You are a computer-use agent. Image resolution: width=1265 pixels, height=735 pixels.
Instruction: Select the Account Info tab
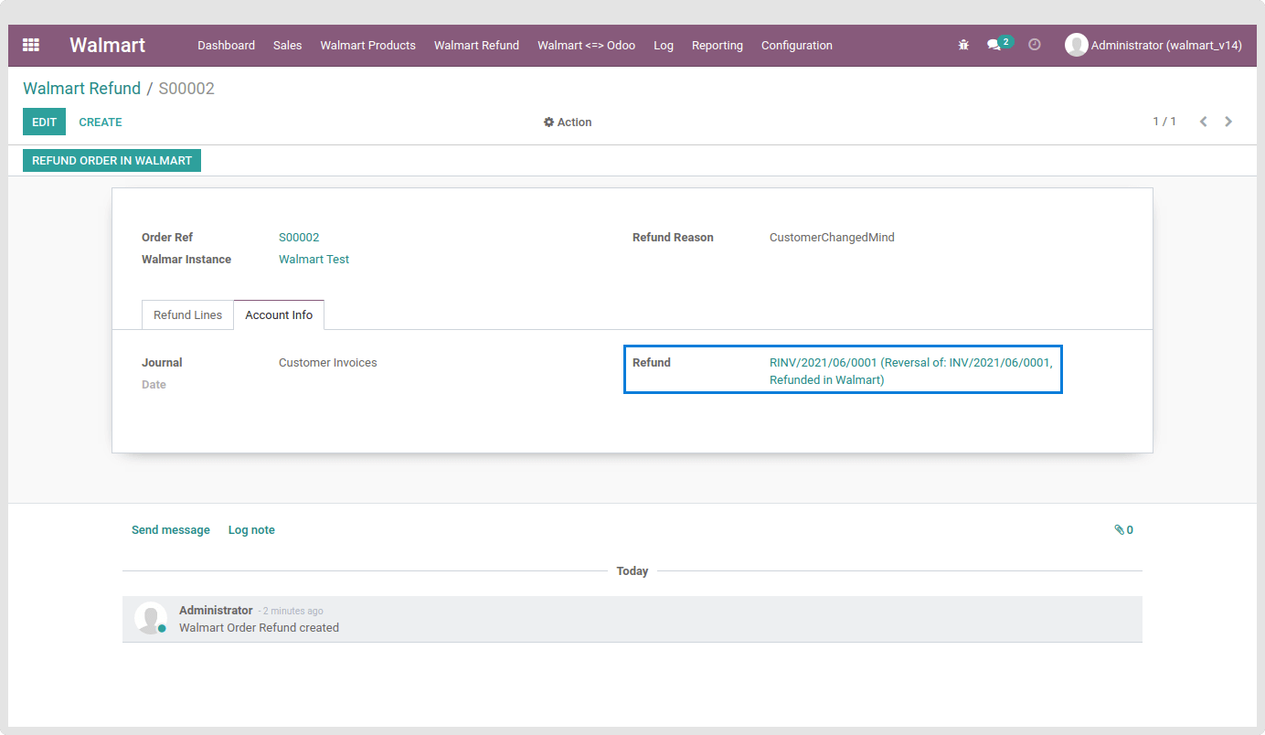pyautogui.click(x=279, y=314)
